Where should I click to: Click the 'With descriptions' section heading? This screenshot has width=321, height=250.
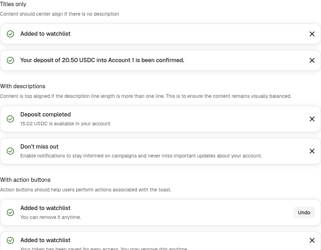click(22, 86)
